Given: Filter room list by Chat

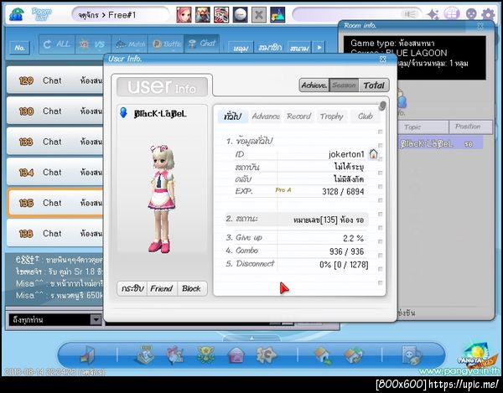Looking at the screenshot, I should pos(202,44).
